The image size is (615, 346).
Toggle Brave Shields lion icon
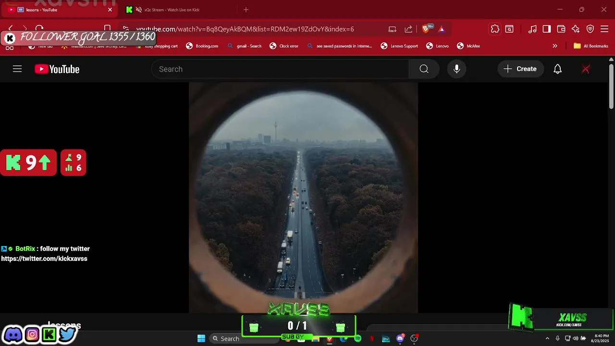426,29
